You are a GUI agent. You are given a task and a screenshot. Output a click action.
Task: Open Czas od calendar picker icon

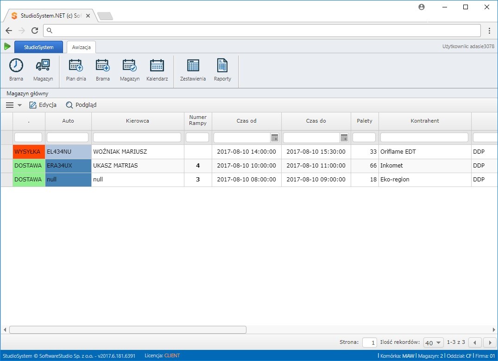275,137
